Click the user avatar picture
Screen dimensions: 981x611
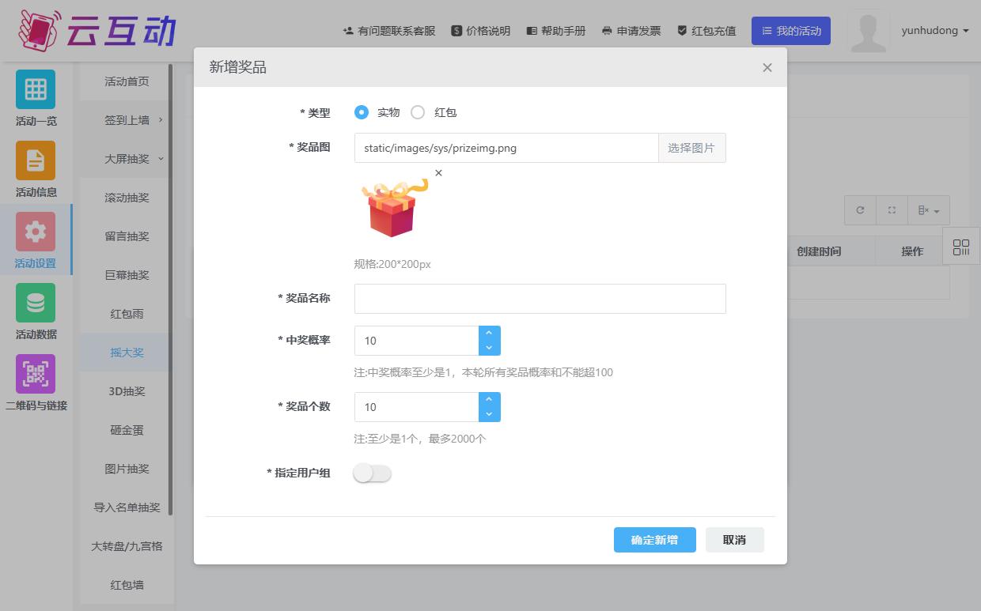pos(868,31)
